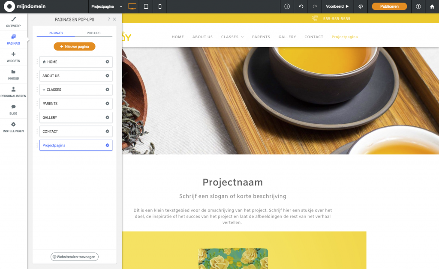
Task: Call link 555-555-5555 in the header
Action: (337, 19)
